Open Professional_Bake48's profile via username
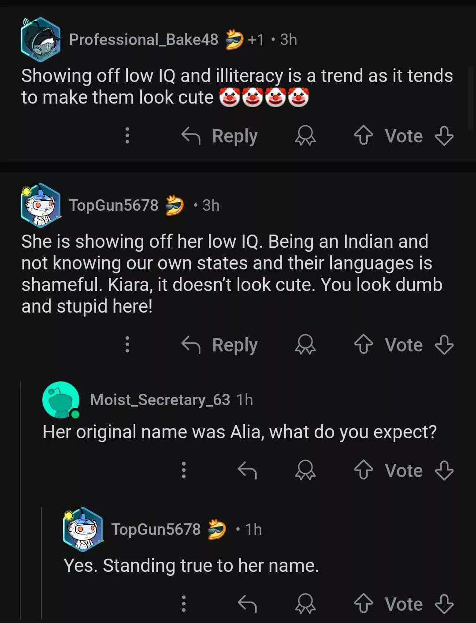This screenshot has width=476, height=623. [x=143, y=40]
